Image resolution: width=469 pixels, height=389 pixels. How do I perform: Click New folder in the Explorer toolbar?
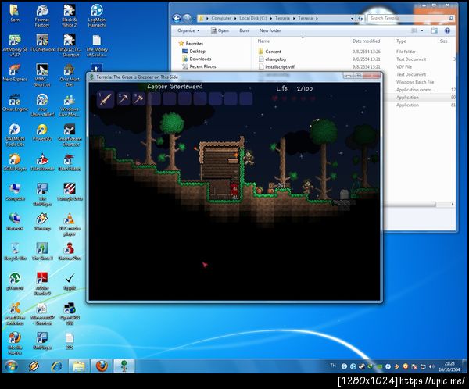[x=270, y=30]
